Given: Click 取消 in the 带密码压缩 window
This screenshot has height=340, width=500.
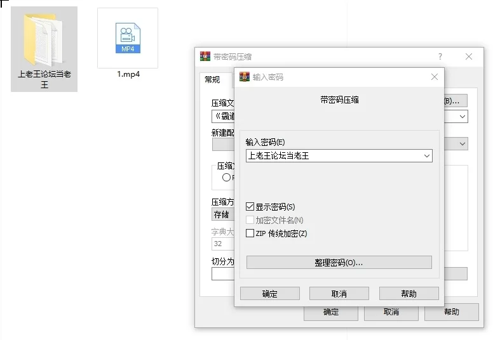Looking at the screenshot, I should coord(391,312).
